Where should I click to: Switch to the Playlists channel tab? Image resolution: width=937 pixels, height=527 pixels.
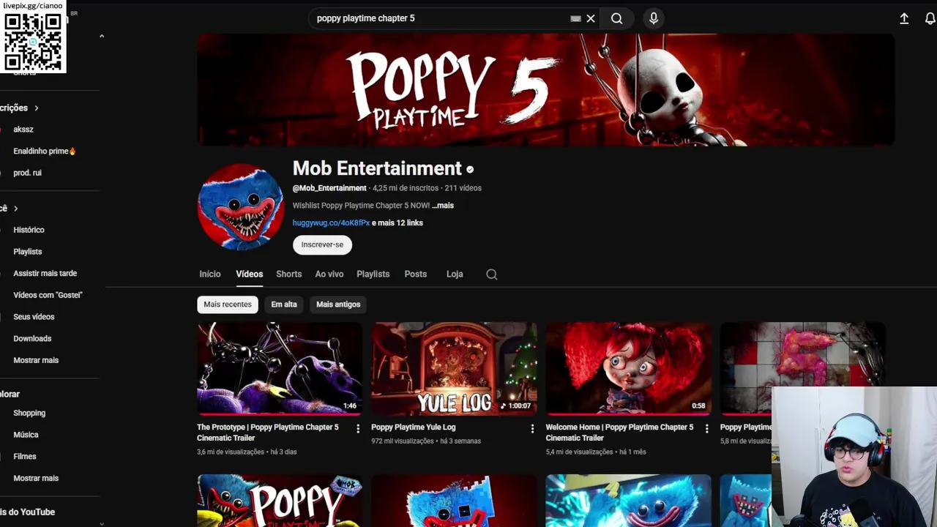coord(373,274)
